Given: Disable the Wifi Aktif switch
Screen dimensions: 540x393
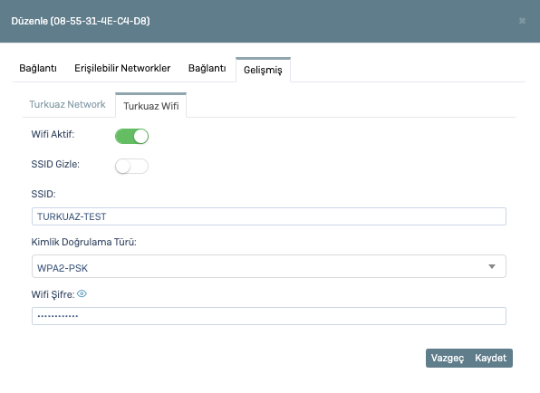Looking at the screenshot, I should click(x=132, y=136).
